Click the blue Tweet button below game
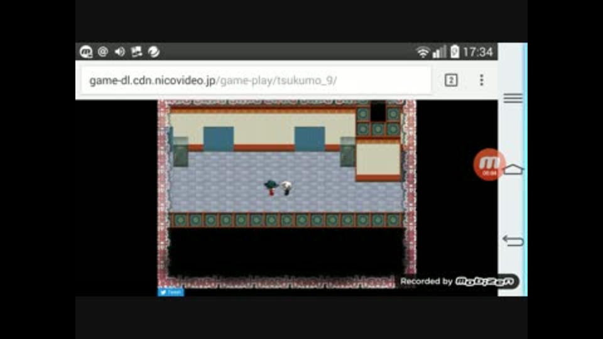This screenshot has width=603, height=339. click(x=171, y=293)
